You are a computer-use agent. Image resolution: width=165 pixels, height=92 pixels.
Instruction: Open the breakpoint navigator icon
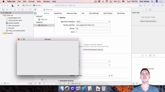(26, 10)
